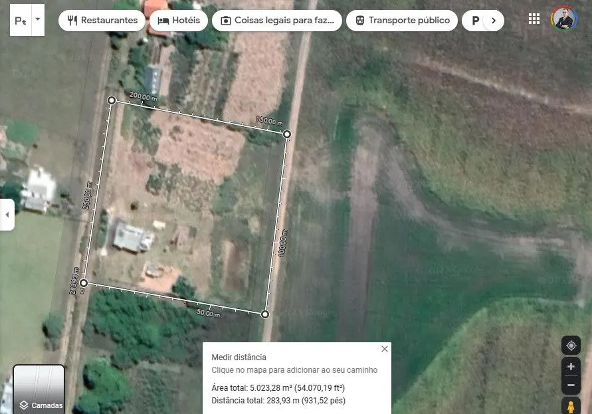Open the Restaurantes category chip
Screen dimensions: 592x414
pyautogui.click(x=102, y=21)
